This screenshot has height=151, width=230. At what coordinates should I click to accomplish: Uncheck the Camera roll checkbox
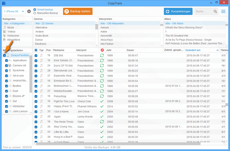(x=6, y=66)
